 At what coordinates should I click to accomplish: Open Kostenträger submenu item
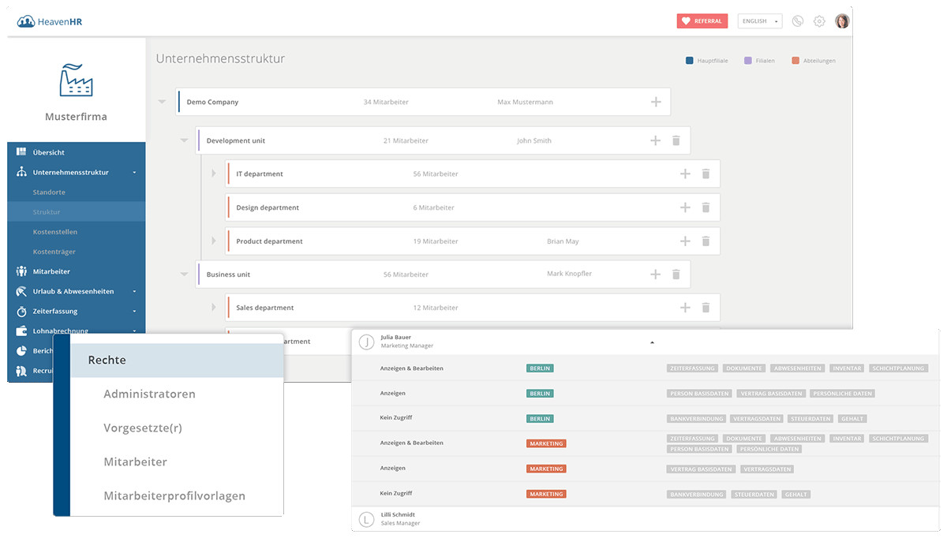tap(54, 252)
